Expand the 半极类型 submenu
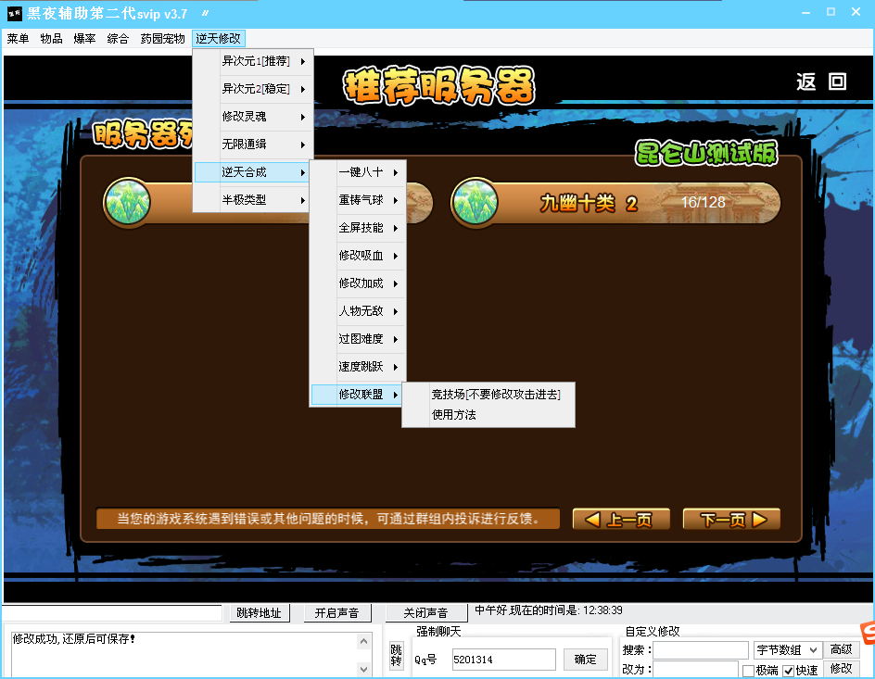 (x=252, y=200)
